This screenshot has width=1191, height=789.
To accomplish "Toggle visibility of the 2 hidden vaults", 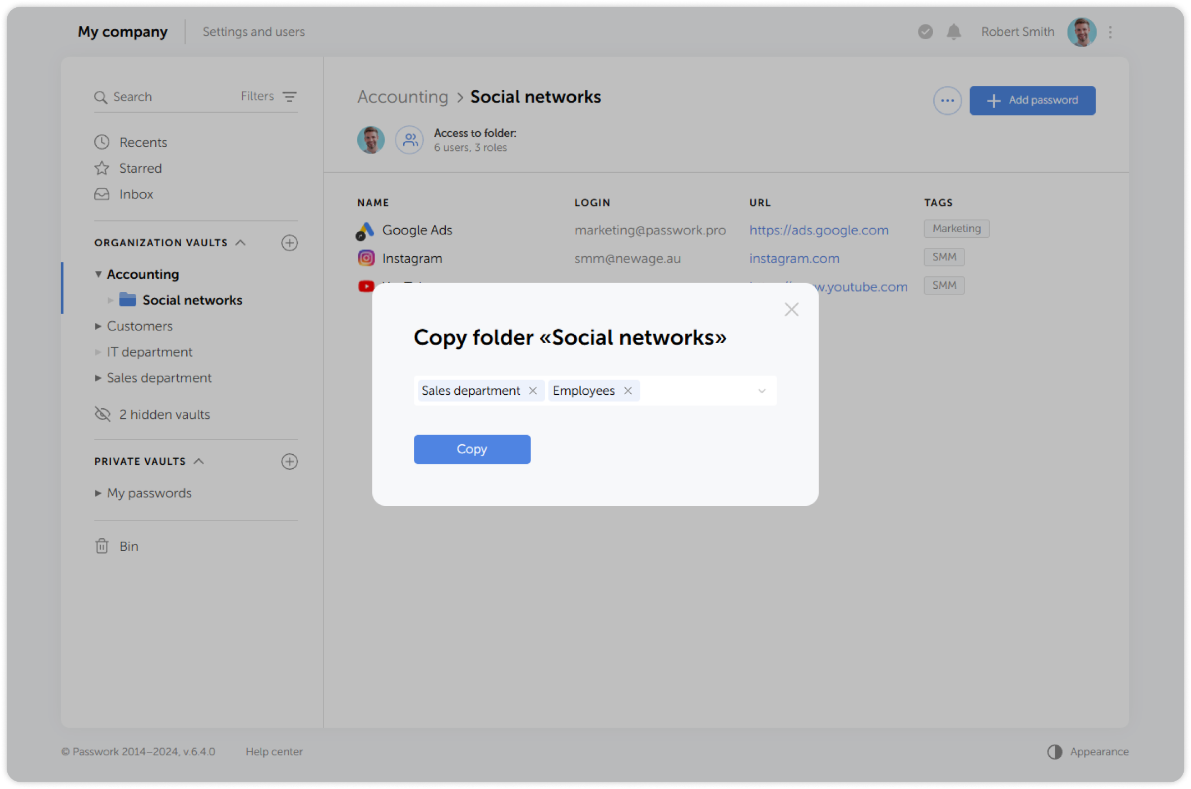I will pyautogui.click(x=102, y=414).
